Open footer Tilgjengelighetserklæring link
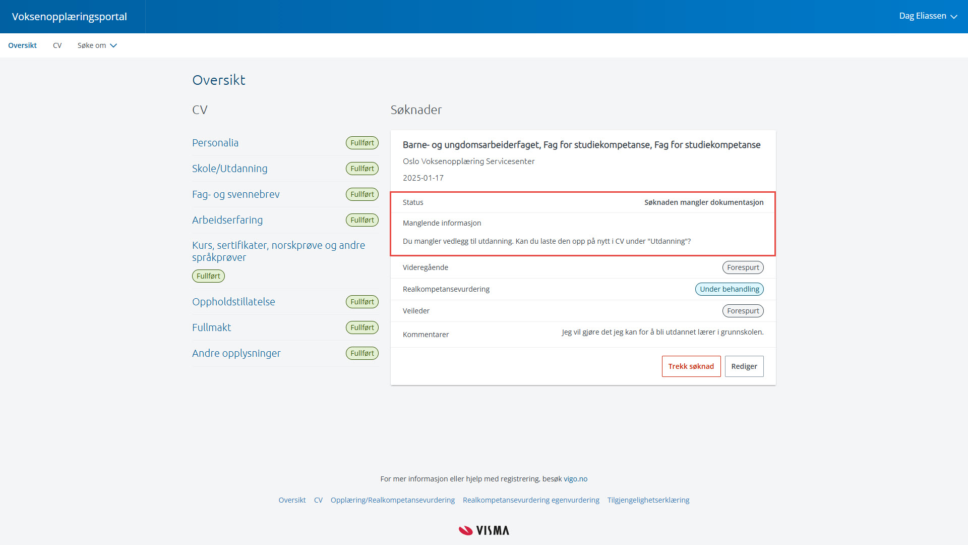Viewport: 968px width, 545px height. coord(648,500)
